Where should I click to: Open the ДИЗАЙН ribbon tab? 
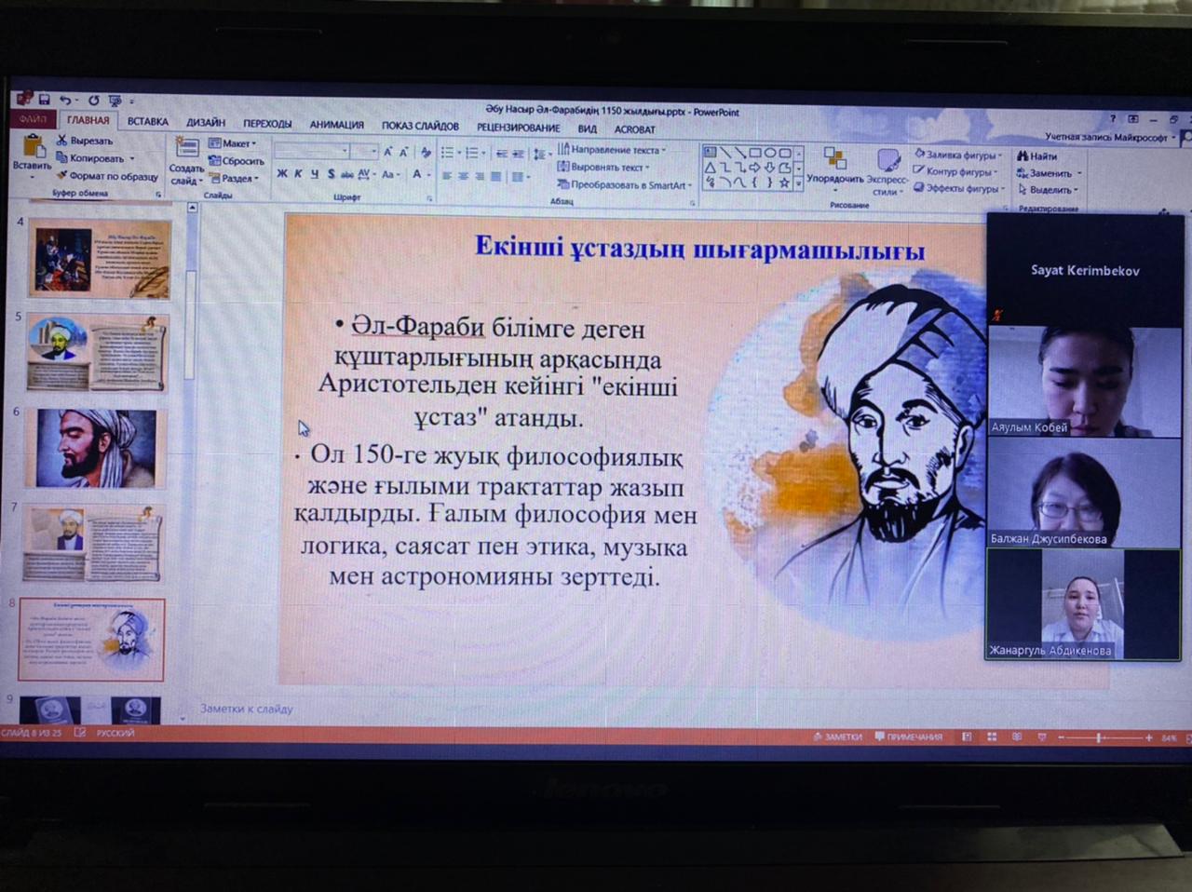click(205, 123)
